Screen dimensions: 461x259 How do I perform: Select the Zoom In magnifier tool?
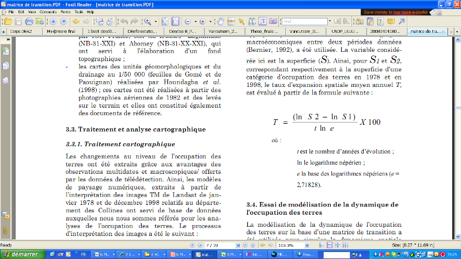pyautogui.click(x=148, y=21)
